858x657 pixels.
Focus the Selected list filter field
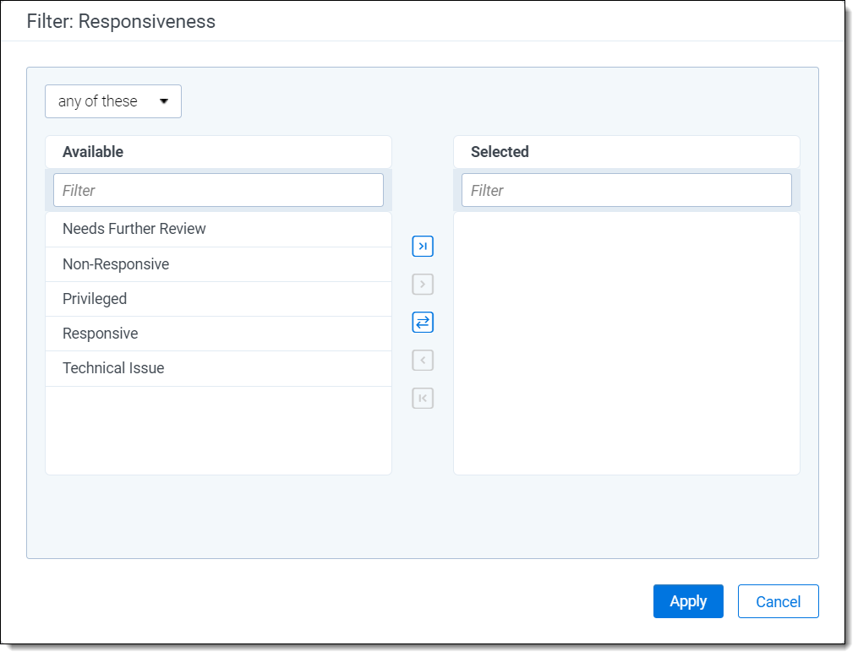(626, 191)
